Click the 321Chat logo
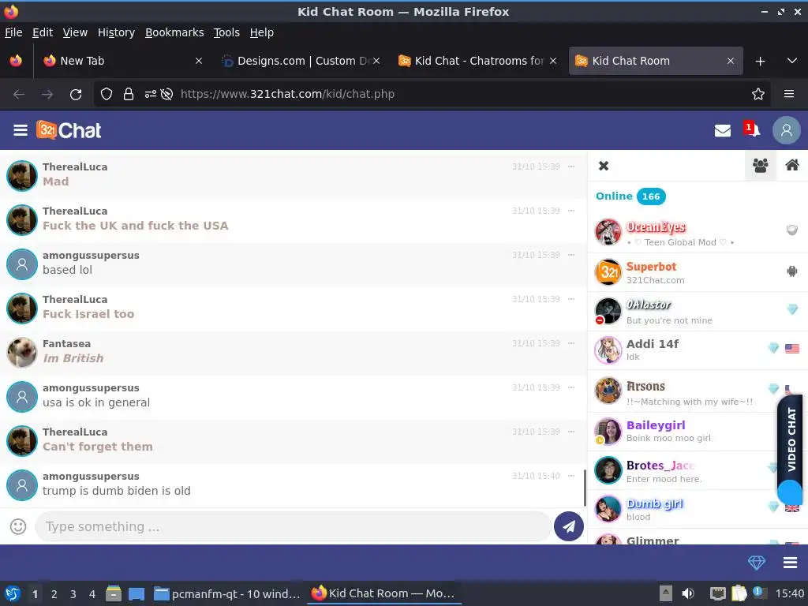This screenshot has height=606, width=808. (69, 130)
